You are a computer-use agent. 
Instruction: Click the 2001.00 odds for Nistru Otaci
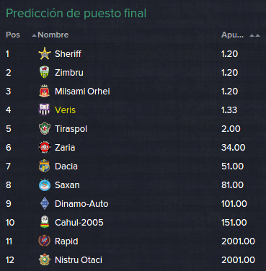pyautogui.click(x=238, y=260)
